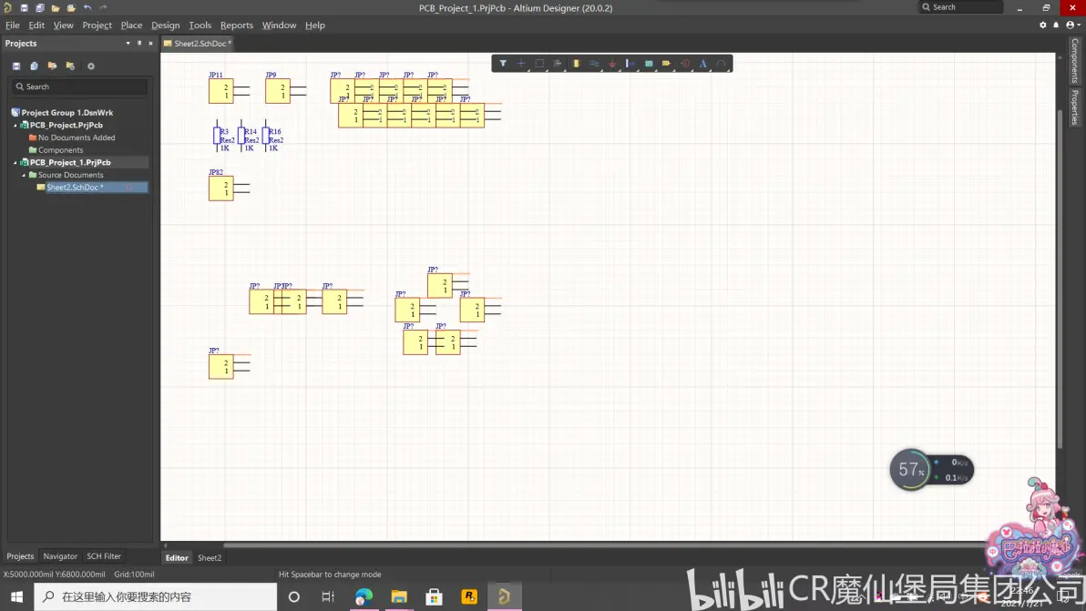The width and height of the screenshot is (1086, 611).
Task: Undo the last action
Action: (x=87, y=7)
